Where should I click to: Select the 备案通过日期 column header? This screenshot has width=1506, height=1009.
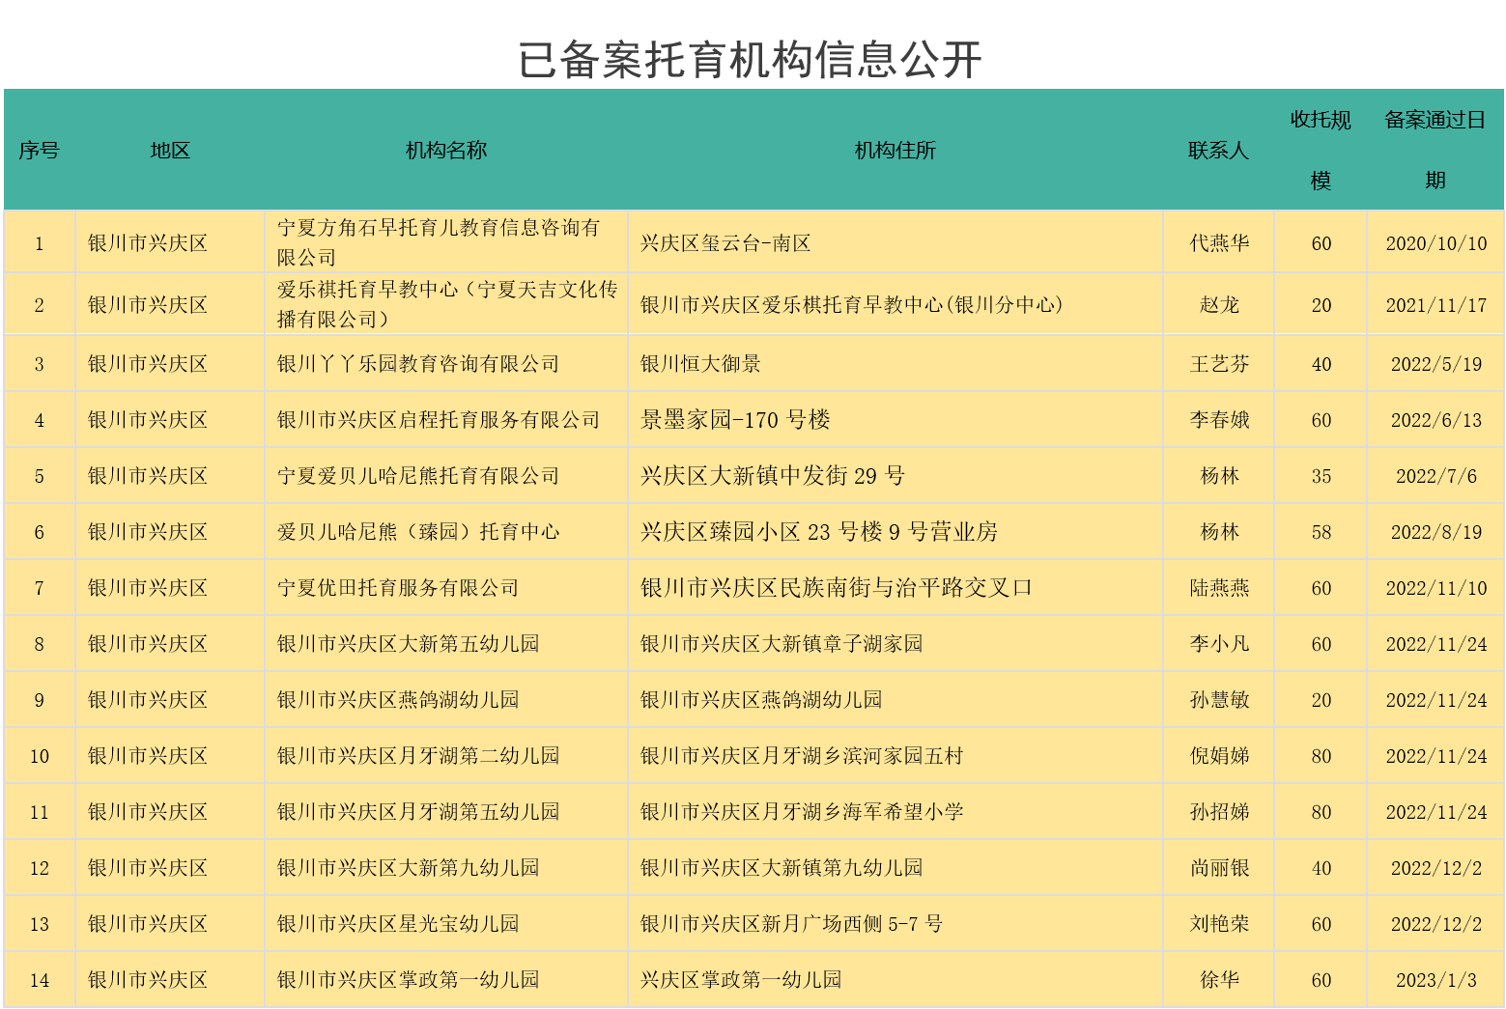click(1435, 150)
